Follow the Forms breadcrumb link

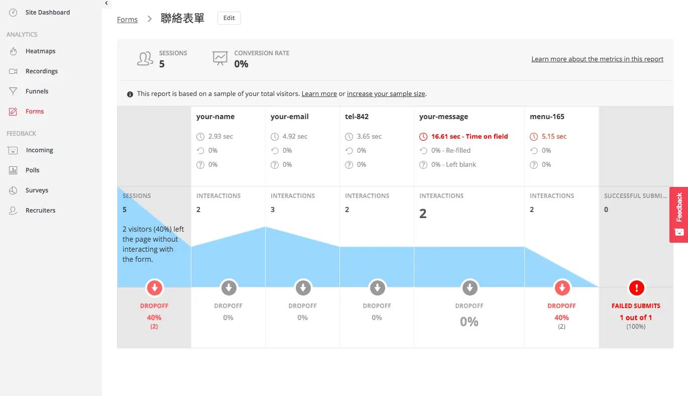[127, 20]
